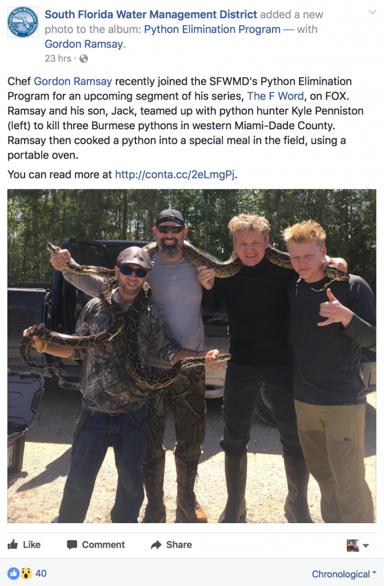Click the small profile avatar by Share
The width and height of the screenshot is (384, 586).
[x=353, y=545]
